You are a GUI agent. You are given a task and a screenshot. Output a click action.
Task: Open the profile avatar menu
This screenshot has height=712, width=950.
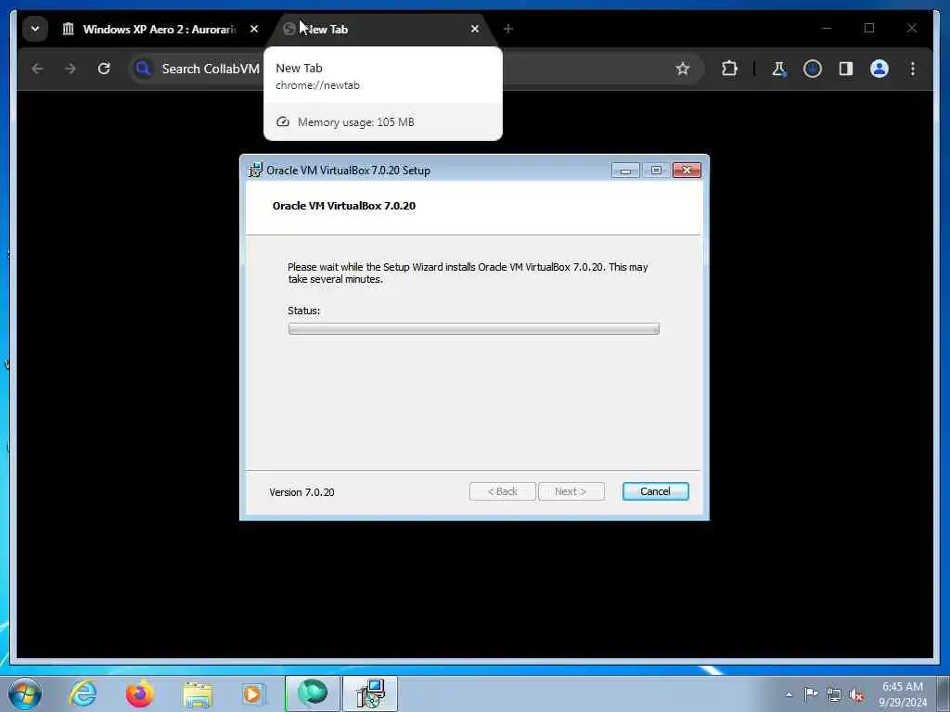(x=879, y=69)
